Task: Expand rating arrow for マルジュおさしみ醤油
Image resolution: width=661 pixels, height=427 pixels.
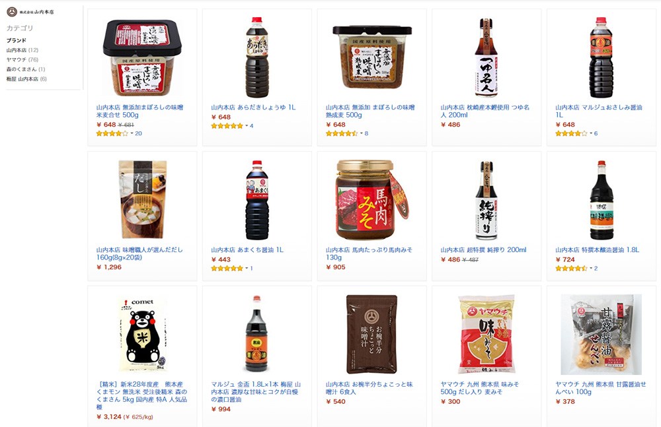Action: click(591, 133)
